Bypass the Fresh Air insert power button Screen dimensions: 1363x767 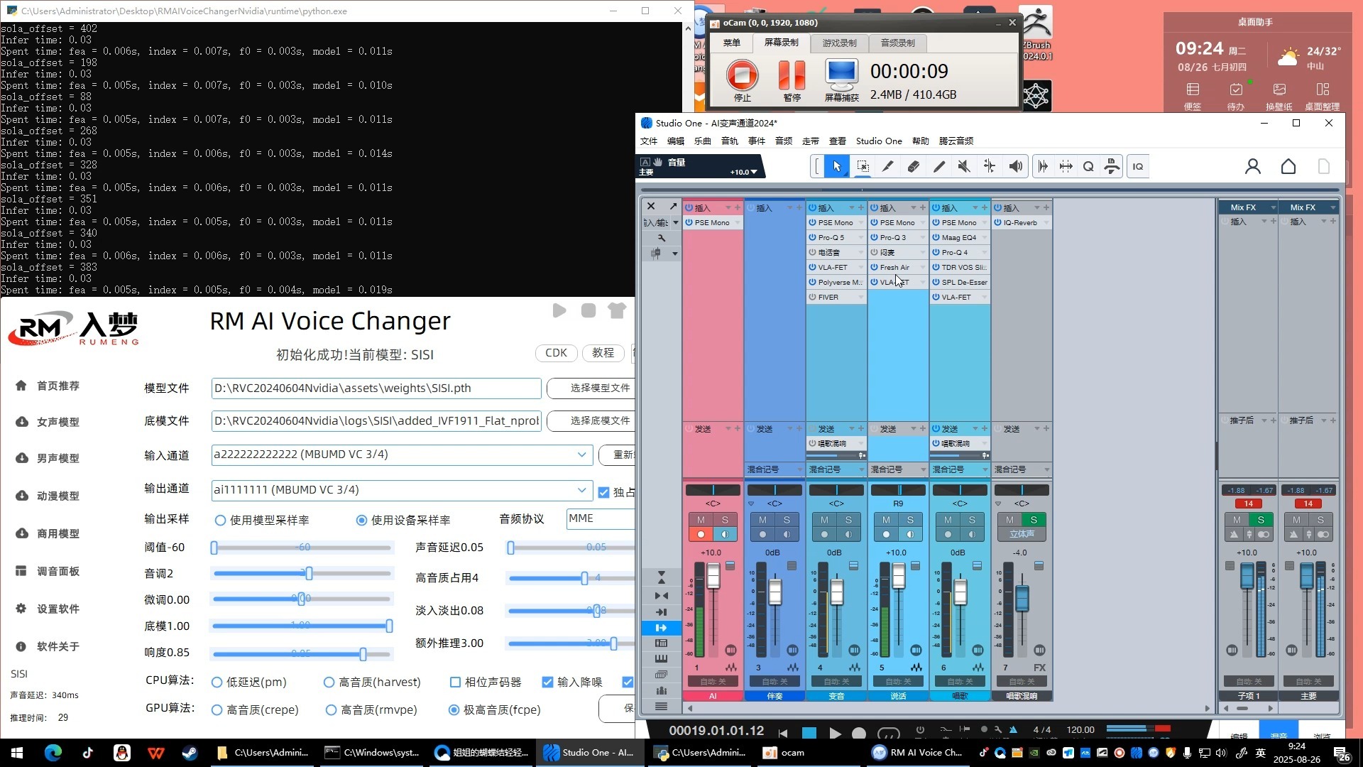coord(874,267)
